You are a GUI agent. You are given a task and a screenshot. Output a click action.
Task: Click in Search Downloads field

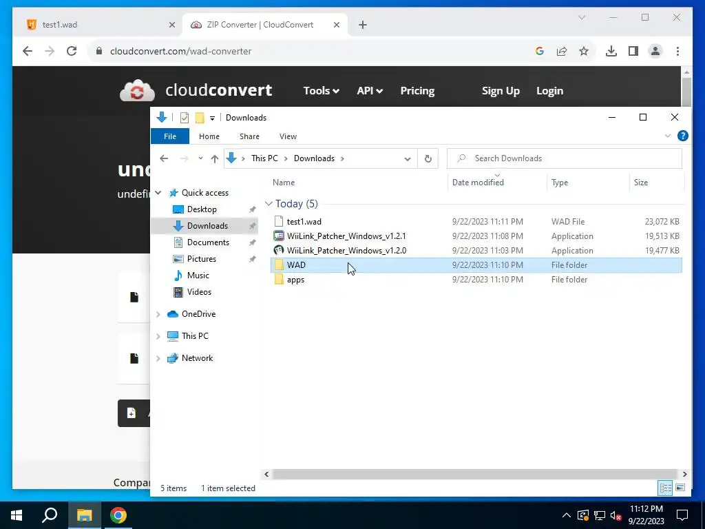click(x=565, y=158)
